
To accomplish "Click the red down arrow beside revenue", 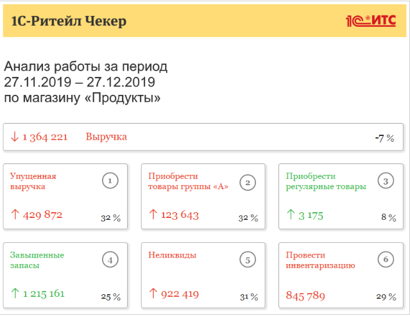I will point(14,137).
